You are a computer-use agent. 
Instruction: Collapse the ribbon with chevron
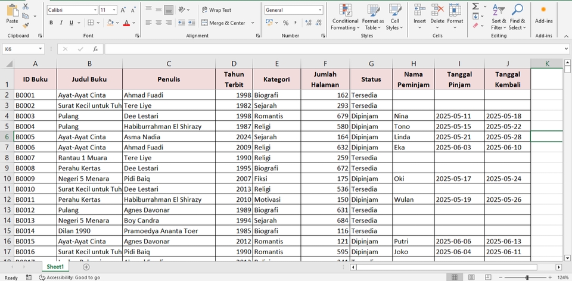566,36
